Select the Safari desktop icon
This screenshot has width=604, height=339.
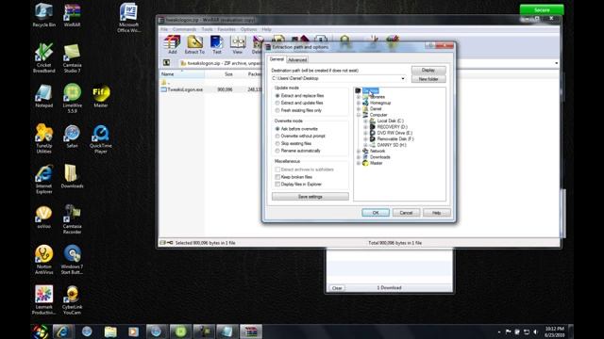pyautogui.click(x=72, y=137)
